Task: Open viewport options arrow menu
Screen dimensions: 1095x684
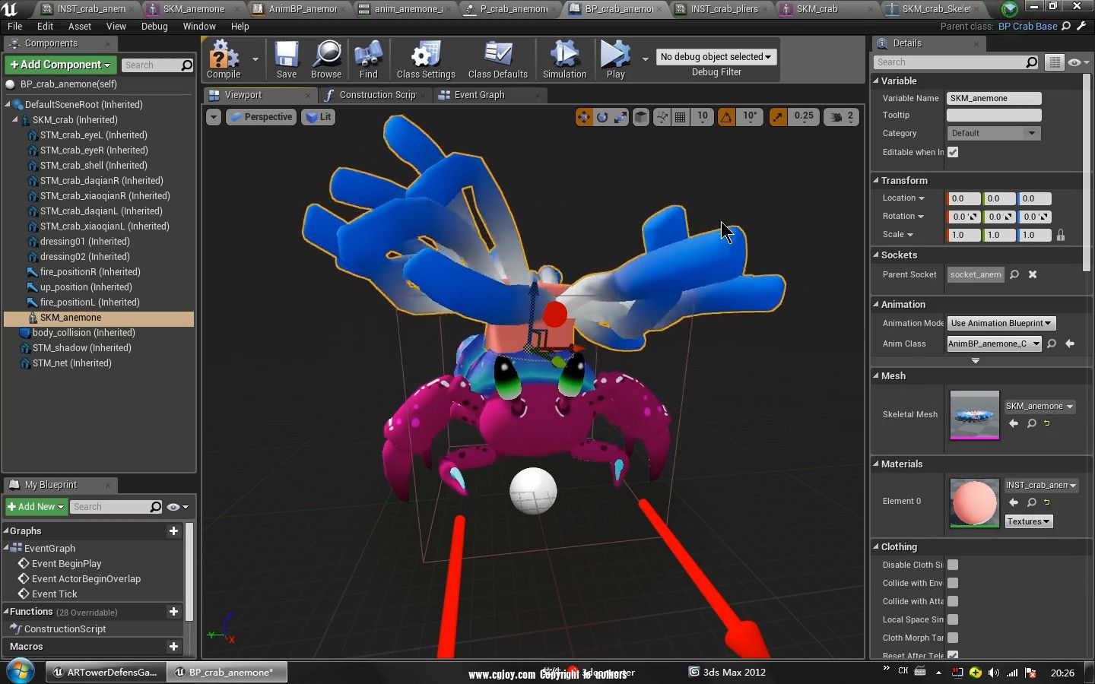Action: (214, 117)
